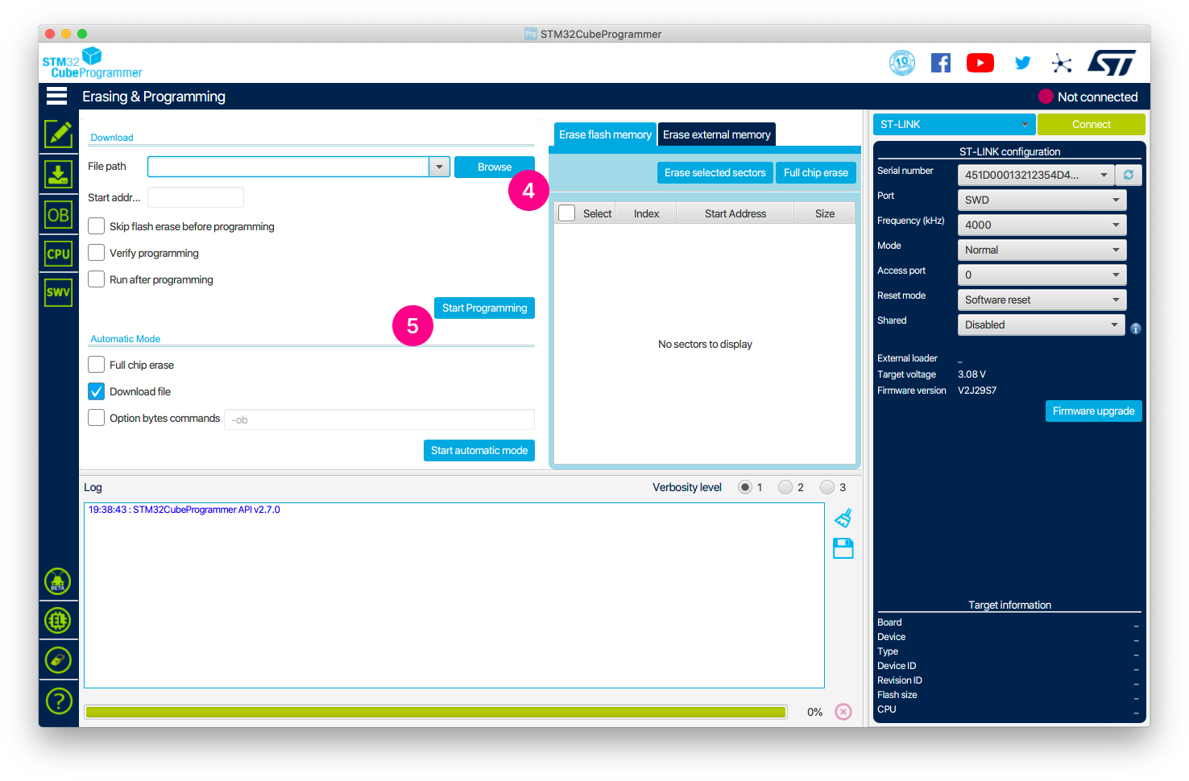This screenshot has width=1189, height=781.
Task: Click the green Connect button
Action: tap(1092, 124)
